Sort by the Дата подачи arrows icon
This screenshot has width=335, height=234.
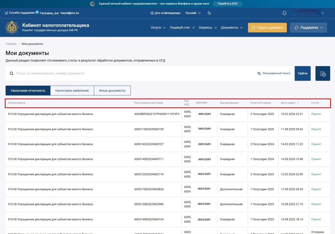click(298, 103)
